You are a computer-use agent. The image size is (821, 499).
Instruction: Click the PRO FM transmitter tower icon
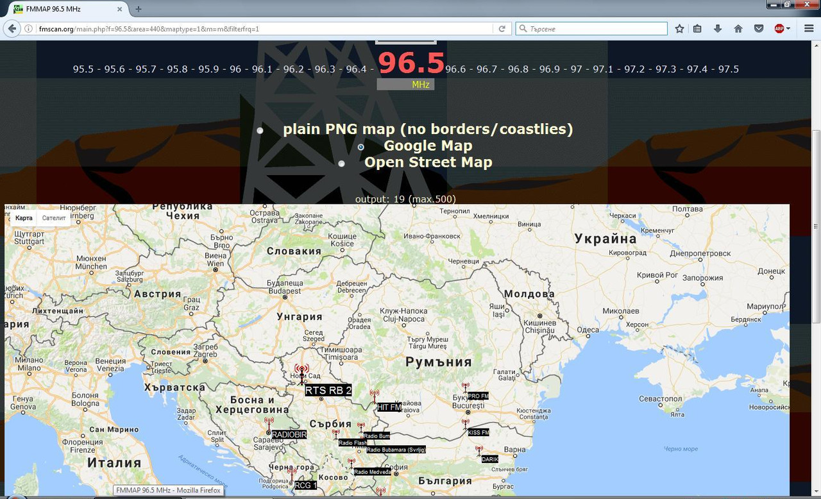point(466,389)
